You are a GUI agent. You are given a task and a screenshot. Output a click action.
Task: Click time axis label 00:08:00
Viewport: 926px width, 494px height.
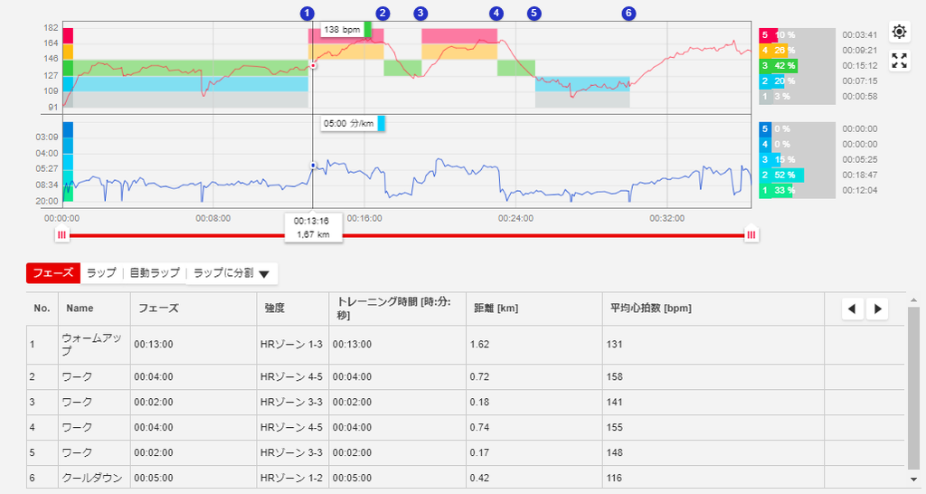click(213, 219)
